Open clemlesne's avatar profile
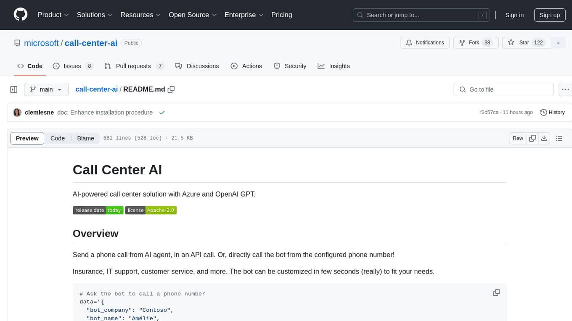This screenshot has height=321, width=572. [x=17, y=113]
